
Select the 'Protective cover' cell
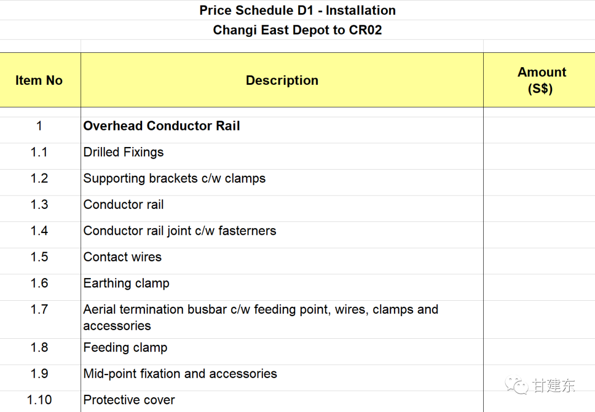(282, 402)
